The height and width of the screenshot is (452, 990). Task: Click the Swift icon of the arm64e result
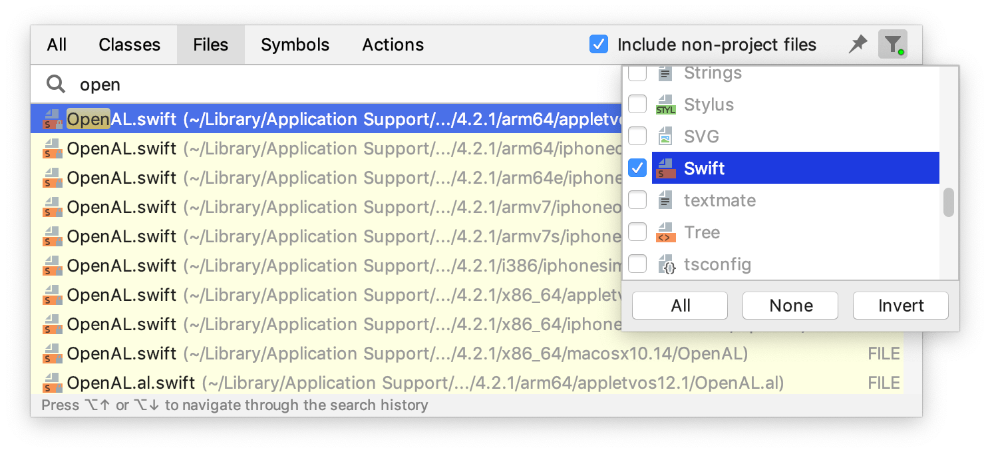click(x=53, y=178)
